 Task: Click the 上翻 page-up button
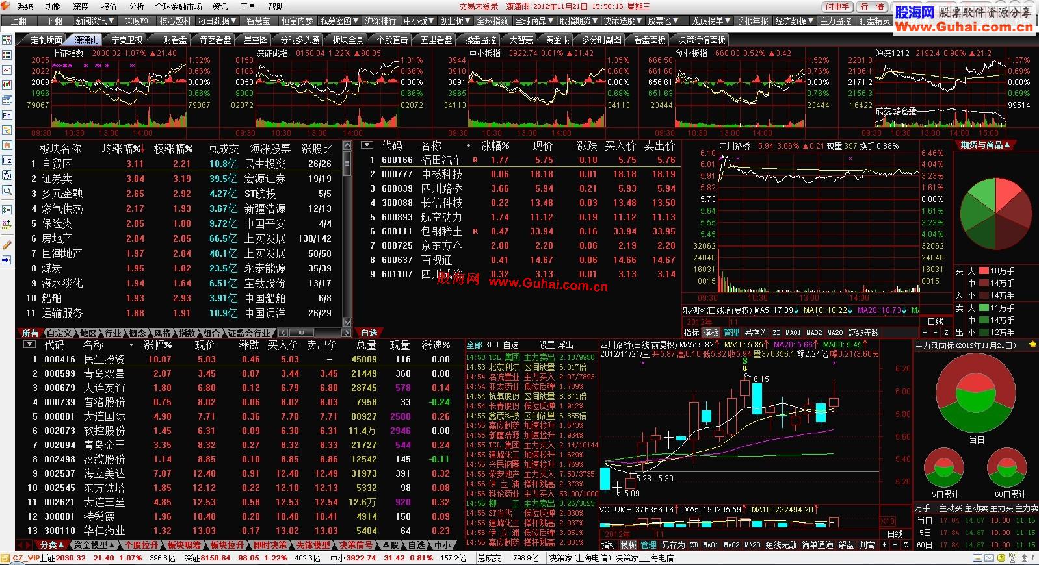[18, 21]
